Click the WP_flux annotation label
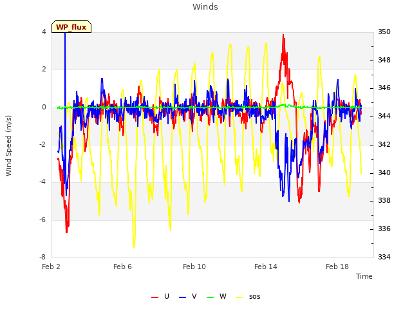412x309 pixels. pos(71,27)
